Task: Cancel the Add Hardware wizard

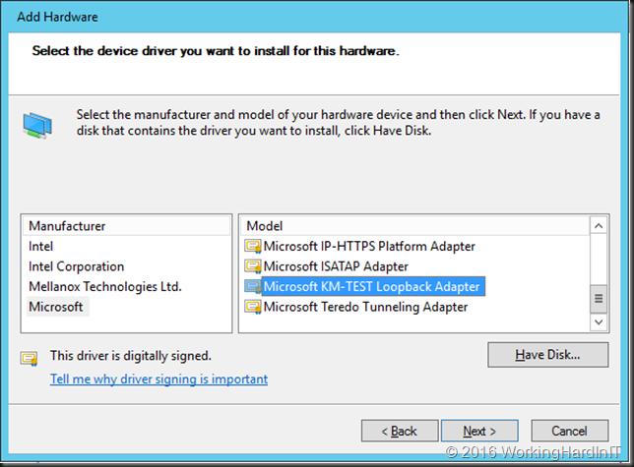Action: pyautogui.click(x=569, y=431)
